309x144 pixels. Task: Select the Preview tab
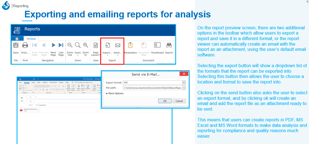(x=31, y=39)
